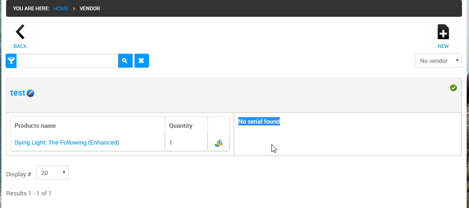Open the Display # dropdown showing 20

[x=52, y=173]
